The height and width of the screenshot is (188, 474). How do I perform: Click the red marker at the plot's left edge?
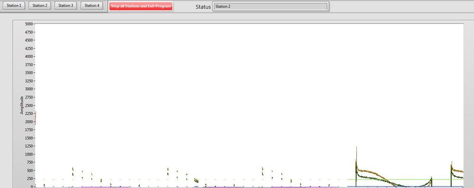[36, 118]
